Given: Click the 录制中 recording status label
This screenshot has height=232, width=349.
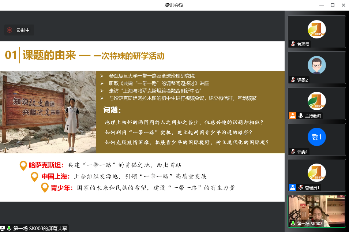Looking at the screenshot, I should (x=23, y=30).
